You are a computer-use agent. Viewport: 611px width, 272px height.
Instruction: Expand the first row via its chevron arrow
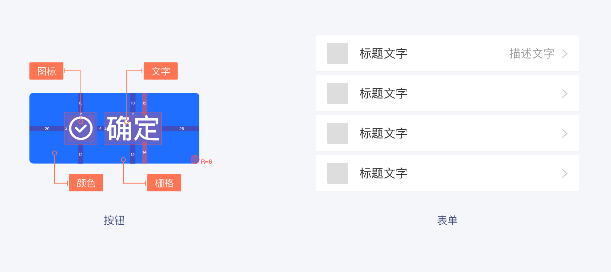point(564,54)
